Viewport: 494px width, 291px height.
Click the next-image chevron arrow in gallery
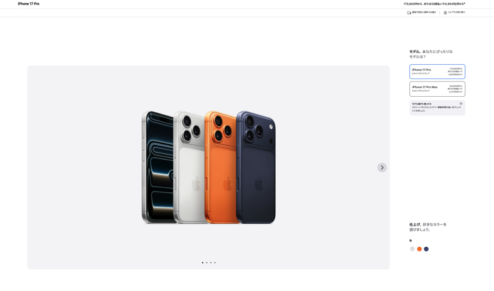click(382, 167)
